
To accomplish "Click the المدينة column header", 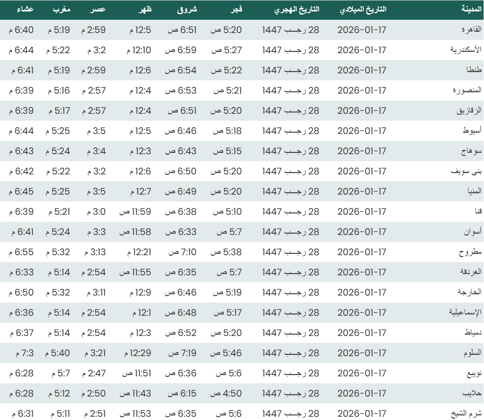I will (471, 10).
